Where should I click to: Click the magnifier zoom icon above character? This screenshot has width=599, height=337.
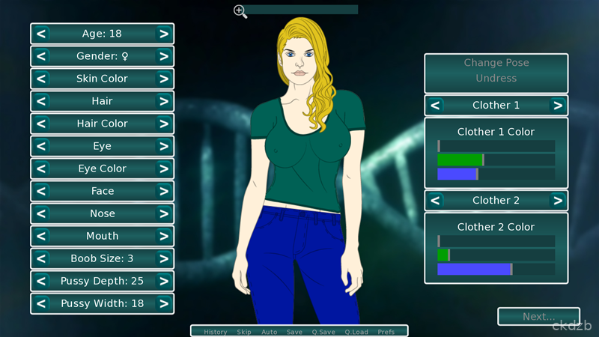pyautogui.click(x=240, y=11)
